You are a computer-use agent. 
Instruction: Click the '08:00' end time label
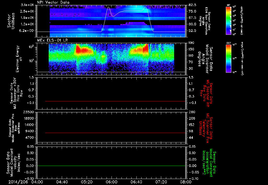[x=186, y=182]
